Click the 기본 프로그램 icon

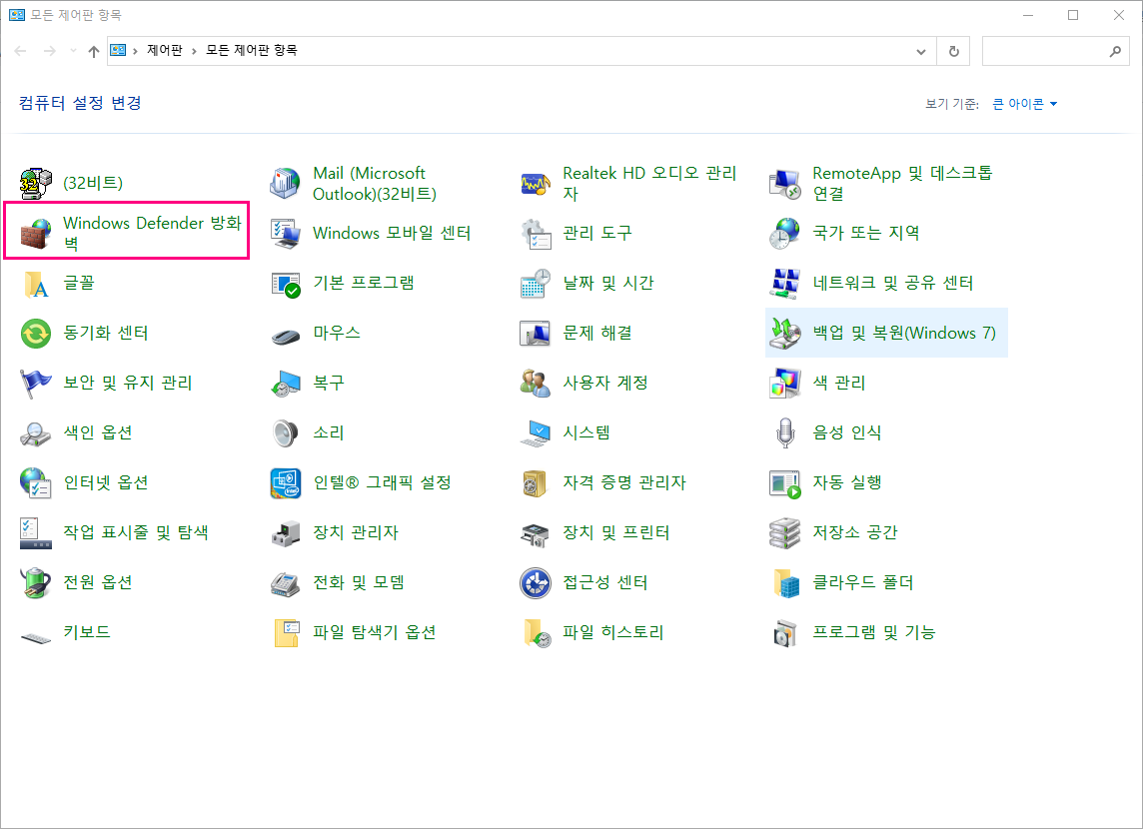[285, 283]
